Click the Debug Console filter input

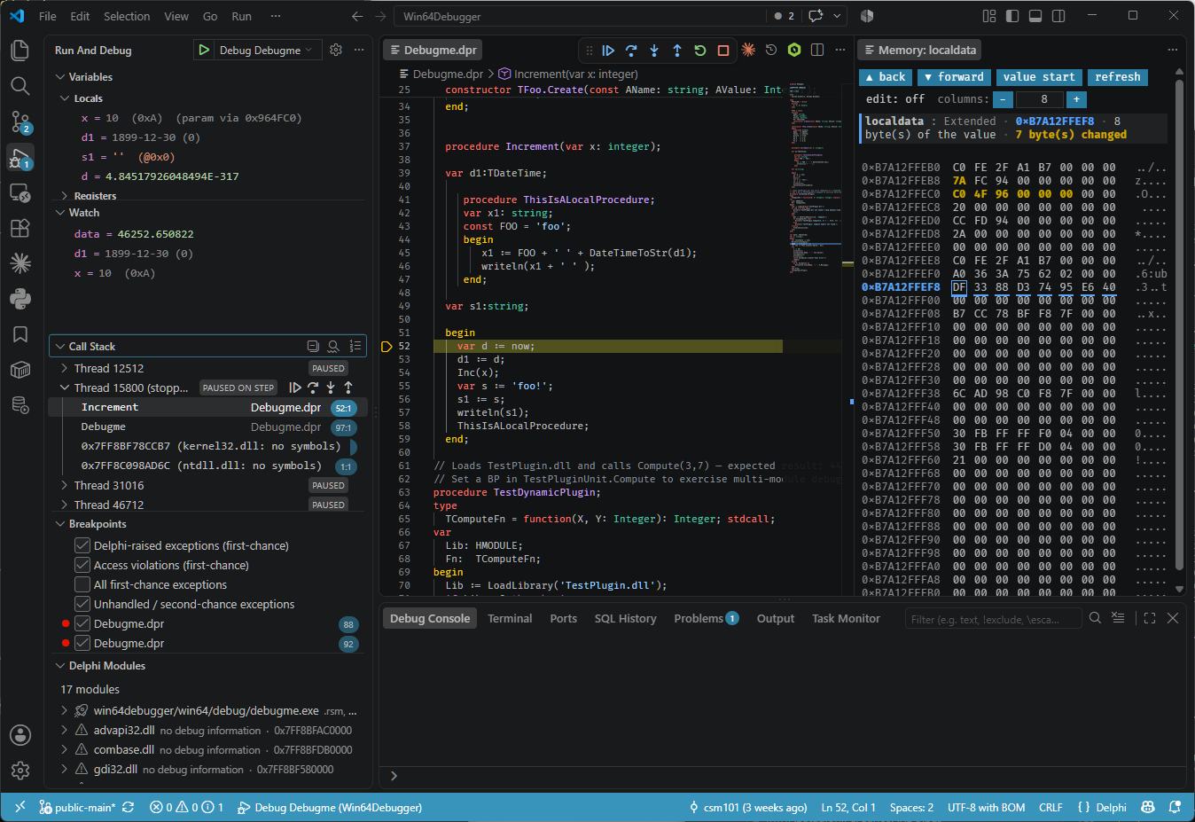pyautogui.click(x=993, y=619)
